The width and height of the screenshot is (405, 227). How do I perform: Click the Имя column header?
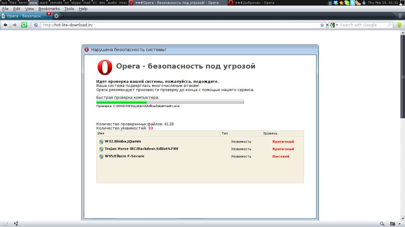158,133
